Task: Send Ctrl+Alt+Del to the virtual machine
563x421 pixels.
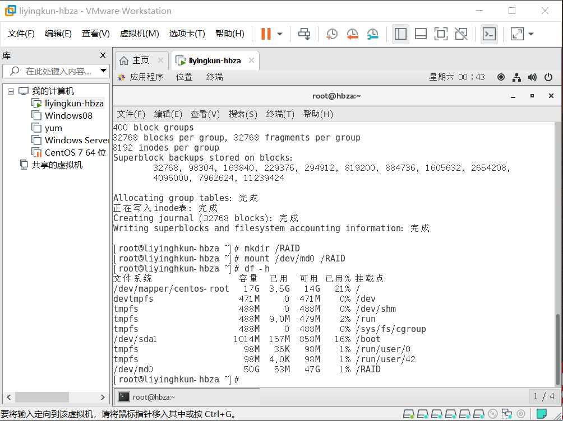Action: (304, 34)
